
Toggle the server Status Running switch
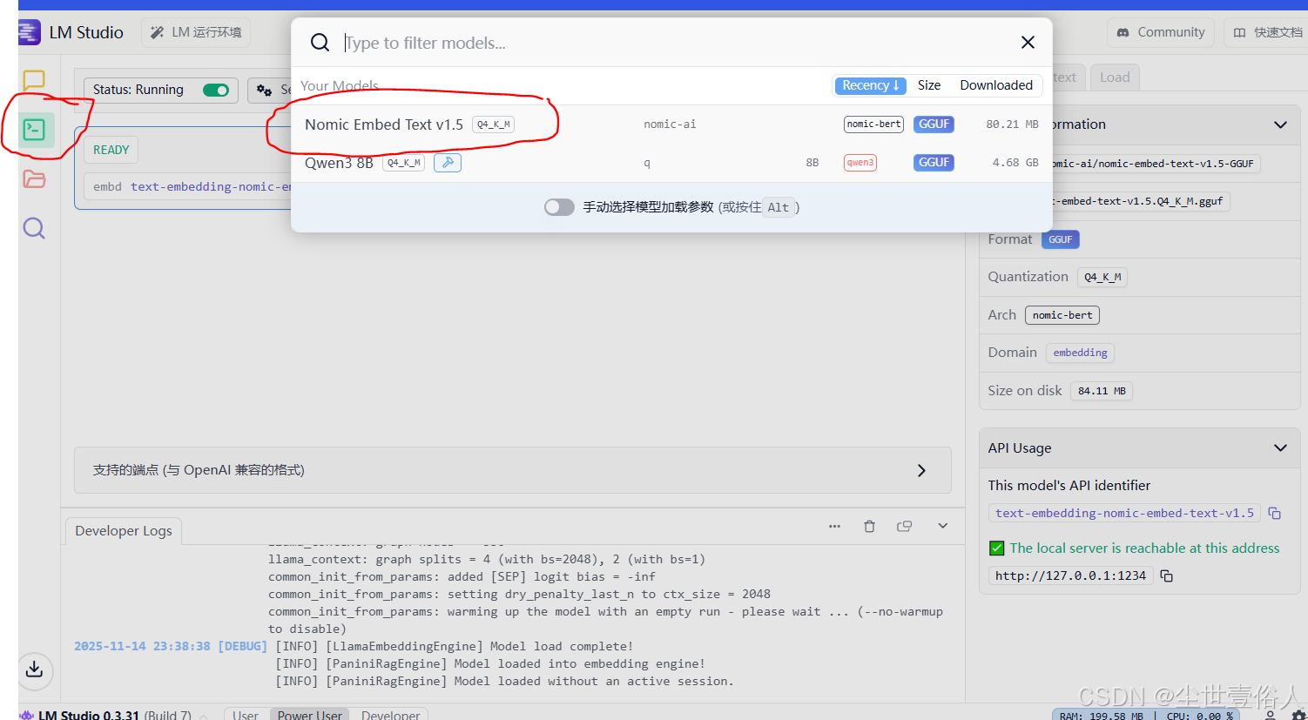point(216,90)
